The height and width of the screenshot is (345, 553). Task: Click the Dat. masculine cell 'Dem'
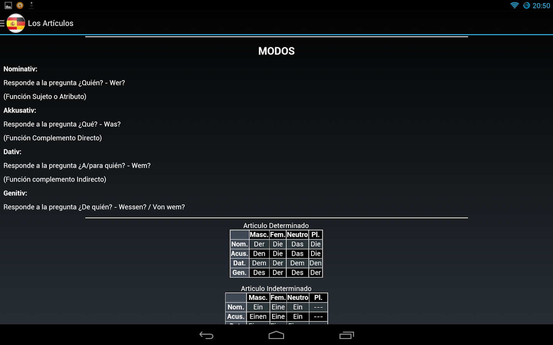coord(259,263)
